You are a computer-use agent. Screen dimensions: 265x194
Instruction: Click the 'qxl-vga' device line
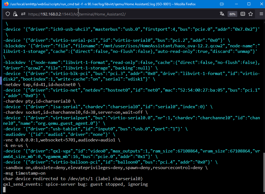coord(131,154)
